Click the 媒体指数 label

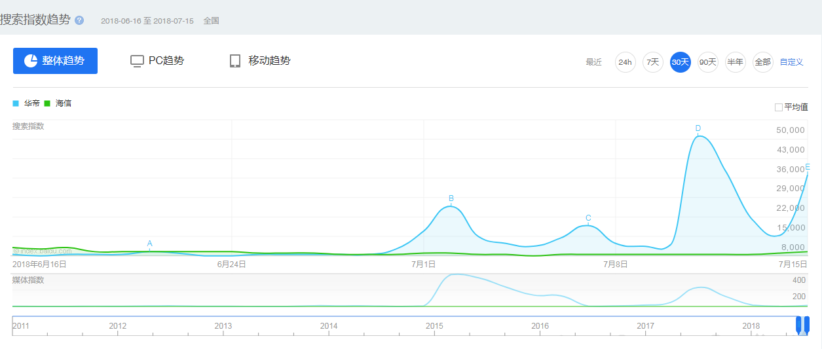[28, 280]
